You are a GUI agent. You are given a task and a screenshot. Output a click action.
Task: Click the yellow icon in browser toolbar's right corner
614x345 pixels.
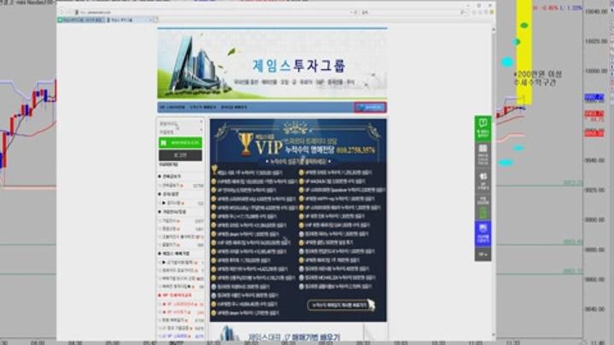(x=492, y=13)
